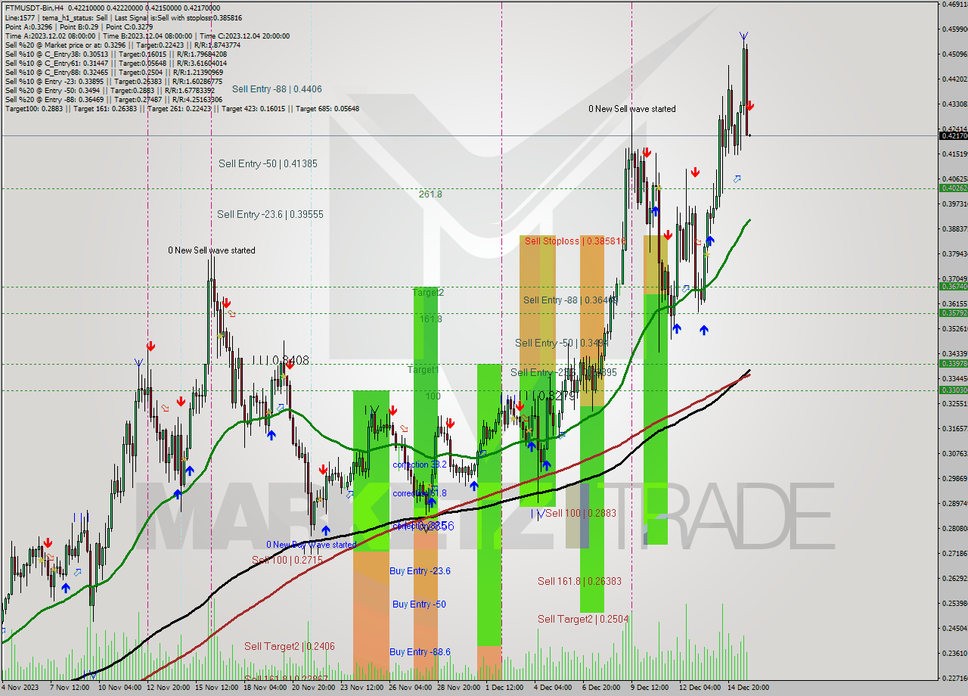Click the 'Sell Target2 | 0.2406' label
Image resolution: width=968 pixels, height=696 pixels.
[290, 647]
